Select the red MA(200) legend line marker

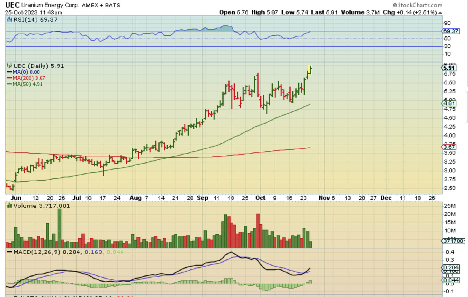(x=9, y=78)
